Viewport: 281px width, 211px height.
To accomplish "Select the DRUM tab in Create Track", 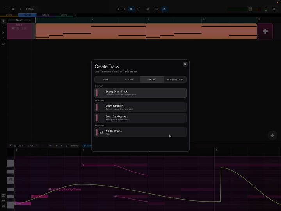I will [152, 79].
